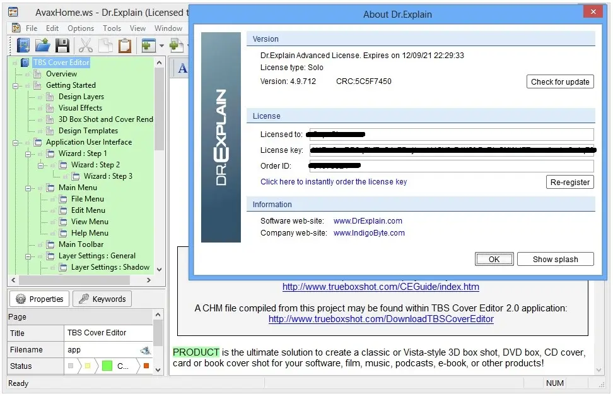Screen dimensions: 613x396
Task: Click the Show splash button
Action: (x=555, y=260)
